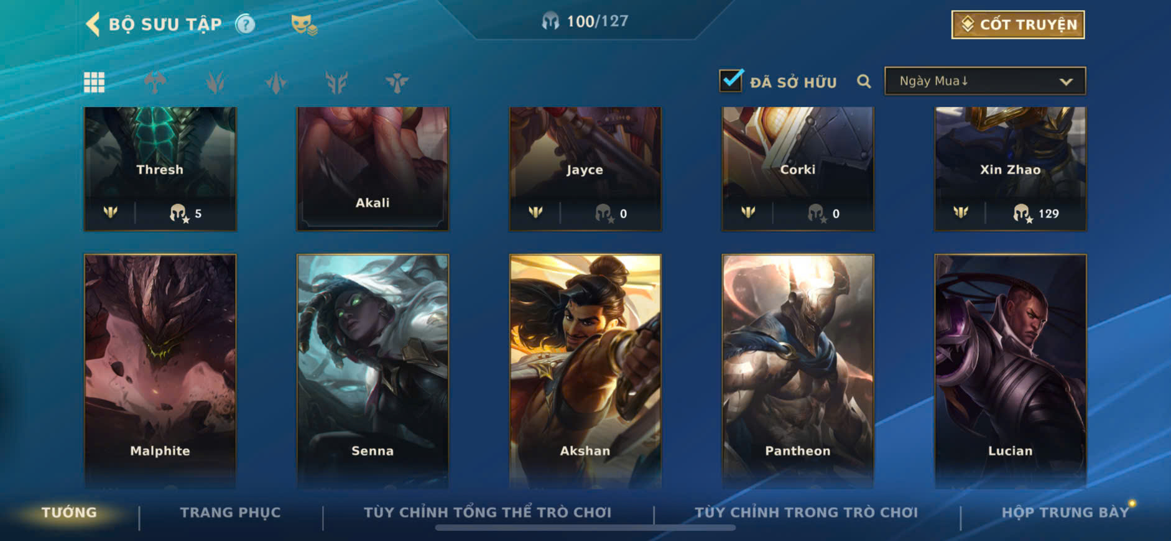Viewport: 1171px width, 541px height.
Task: Click the Cốt Truyện button
Action: [x=1018, y=24]
